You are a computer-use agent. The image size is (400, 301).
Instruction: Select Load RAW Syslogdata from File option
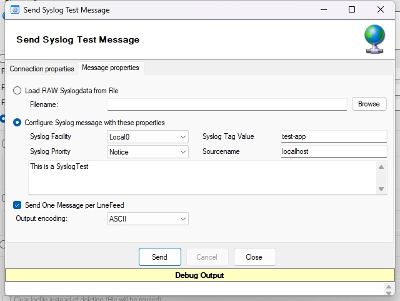17,91
